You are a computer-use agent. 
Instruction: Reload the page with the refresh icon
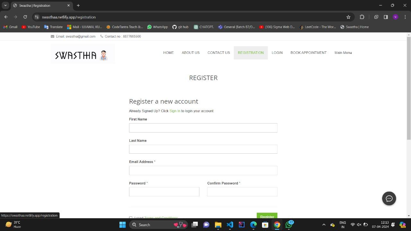pyautogui.click(x=25, y=17)
